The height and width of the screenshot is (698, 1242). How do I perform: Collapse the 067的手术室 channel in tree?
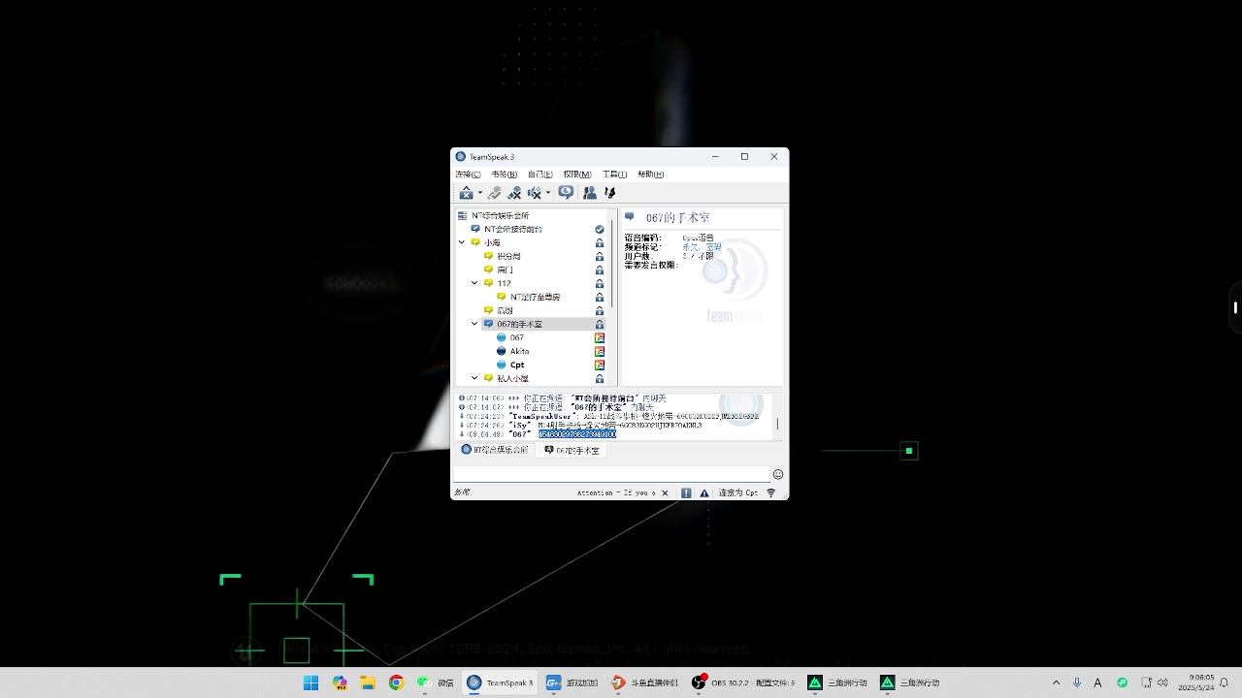coord(474,324)
